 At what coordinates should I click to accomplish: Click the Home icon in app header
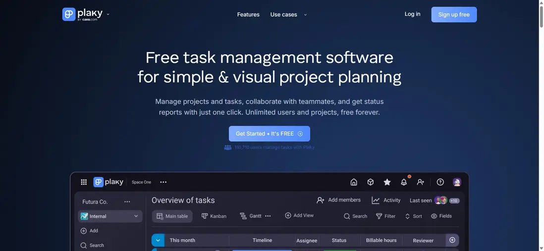[x=354, y=182]
